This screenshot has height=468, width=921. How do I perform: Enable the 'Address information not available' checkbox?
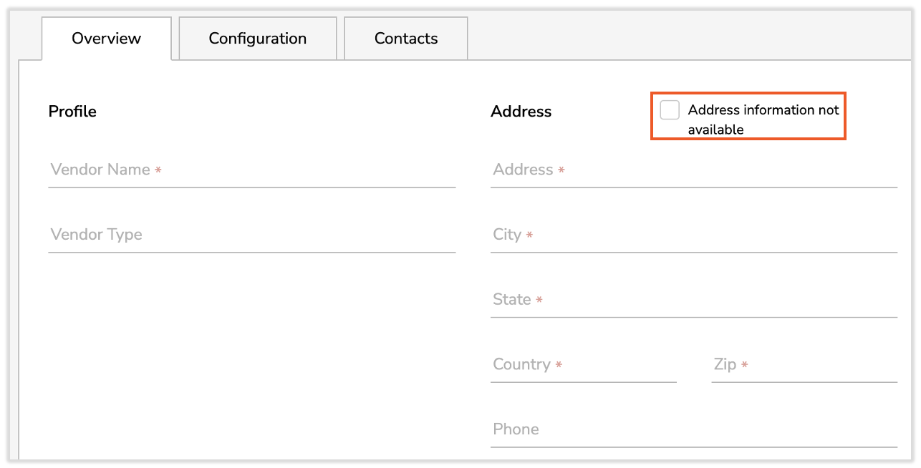[670, 109]
